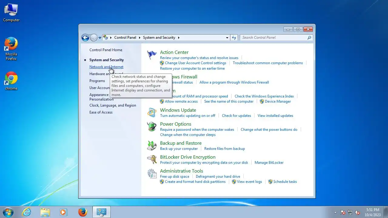Click Restore files from backup link
The width and height of the screenshot is (388, 218).
pos(225,149)
